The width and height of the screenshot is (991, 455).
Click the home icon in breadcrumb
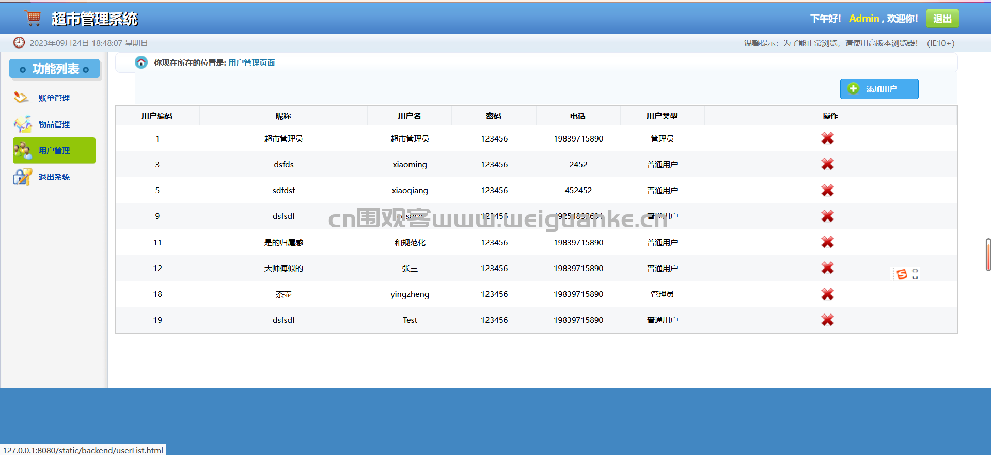(141, 62)
